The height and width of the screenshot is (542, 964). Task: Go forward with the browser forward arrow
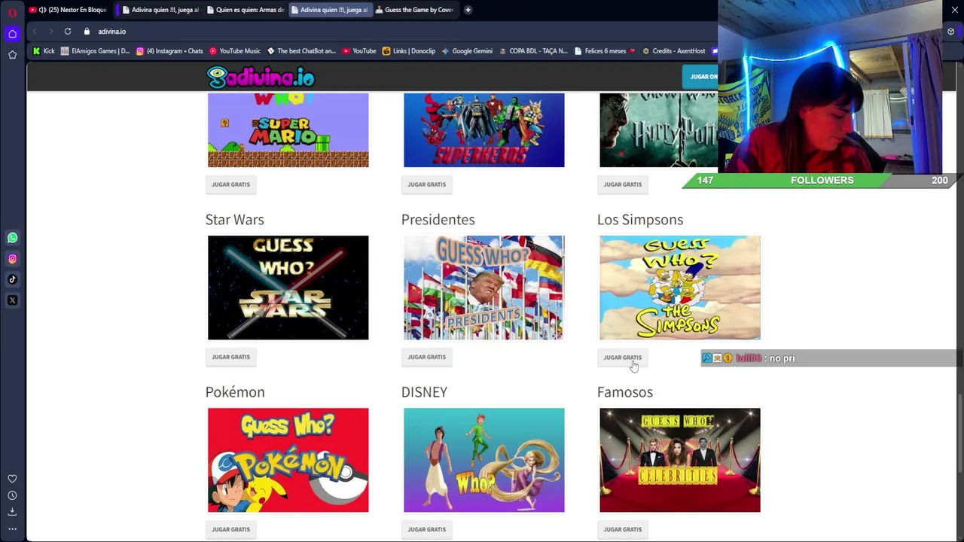coord(50,32)
